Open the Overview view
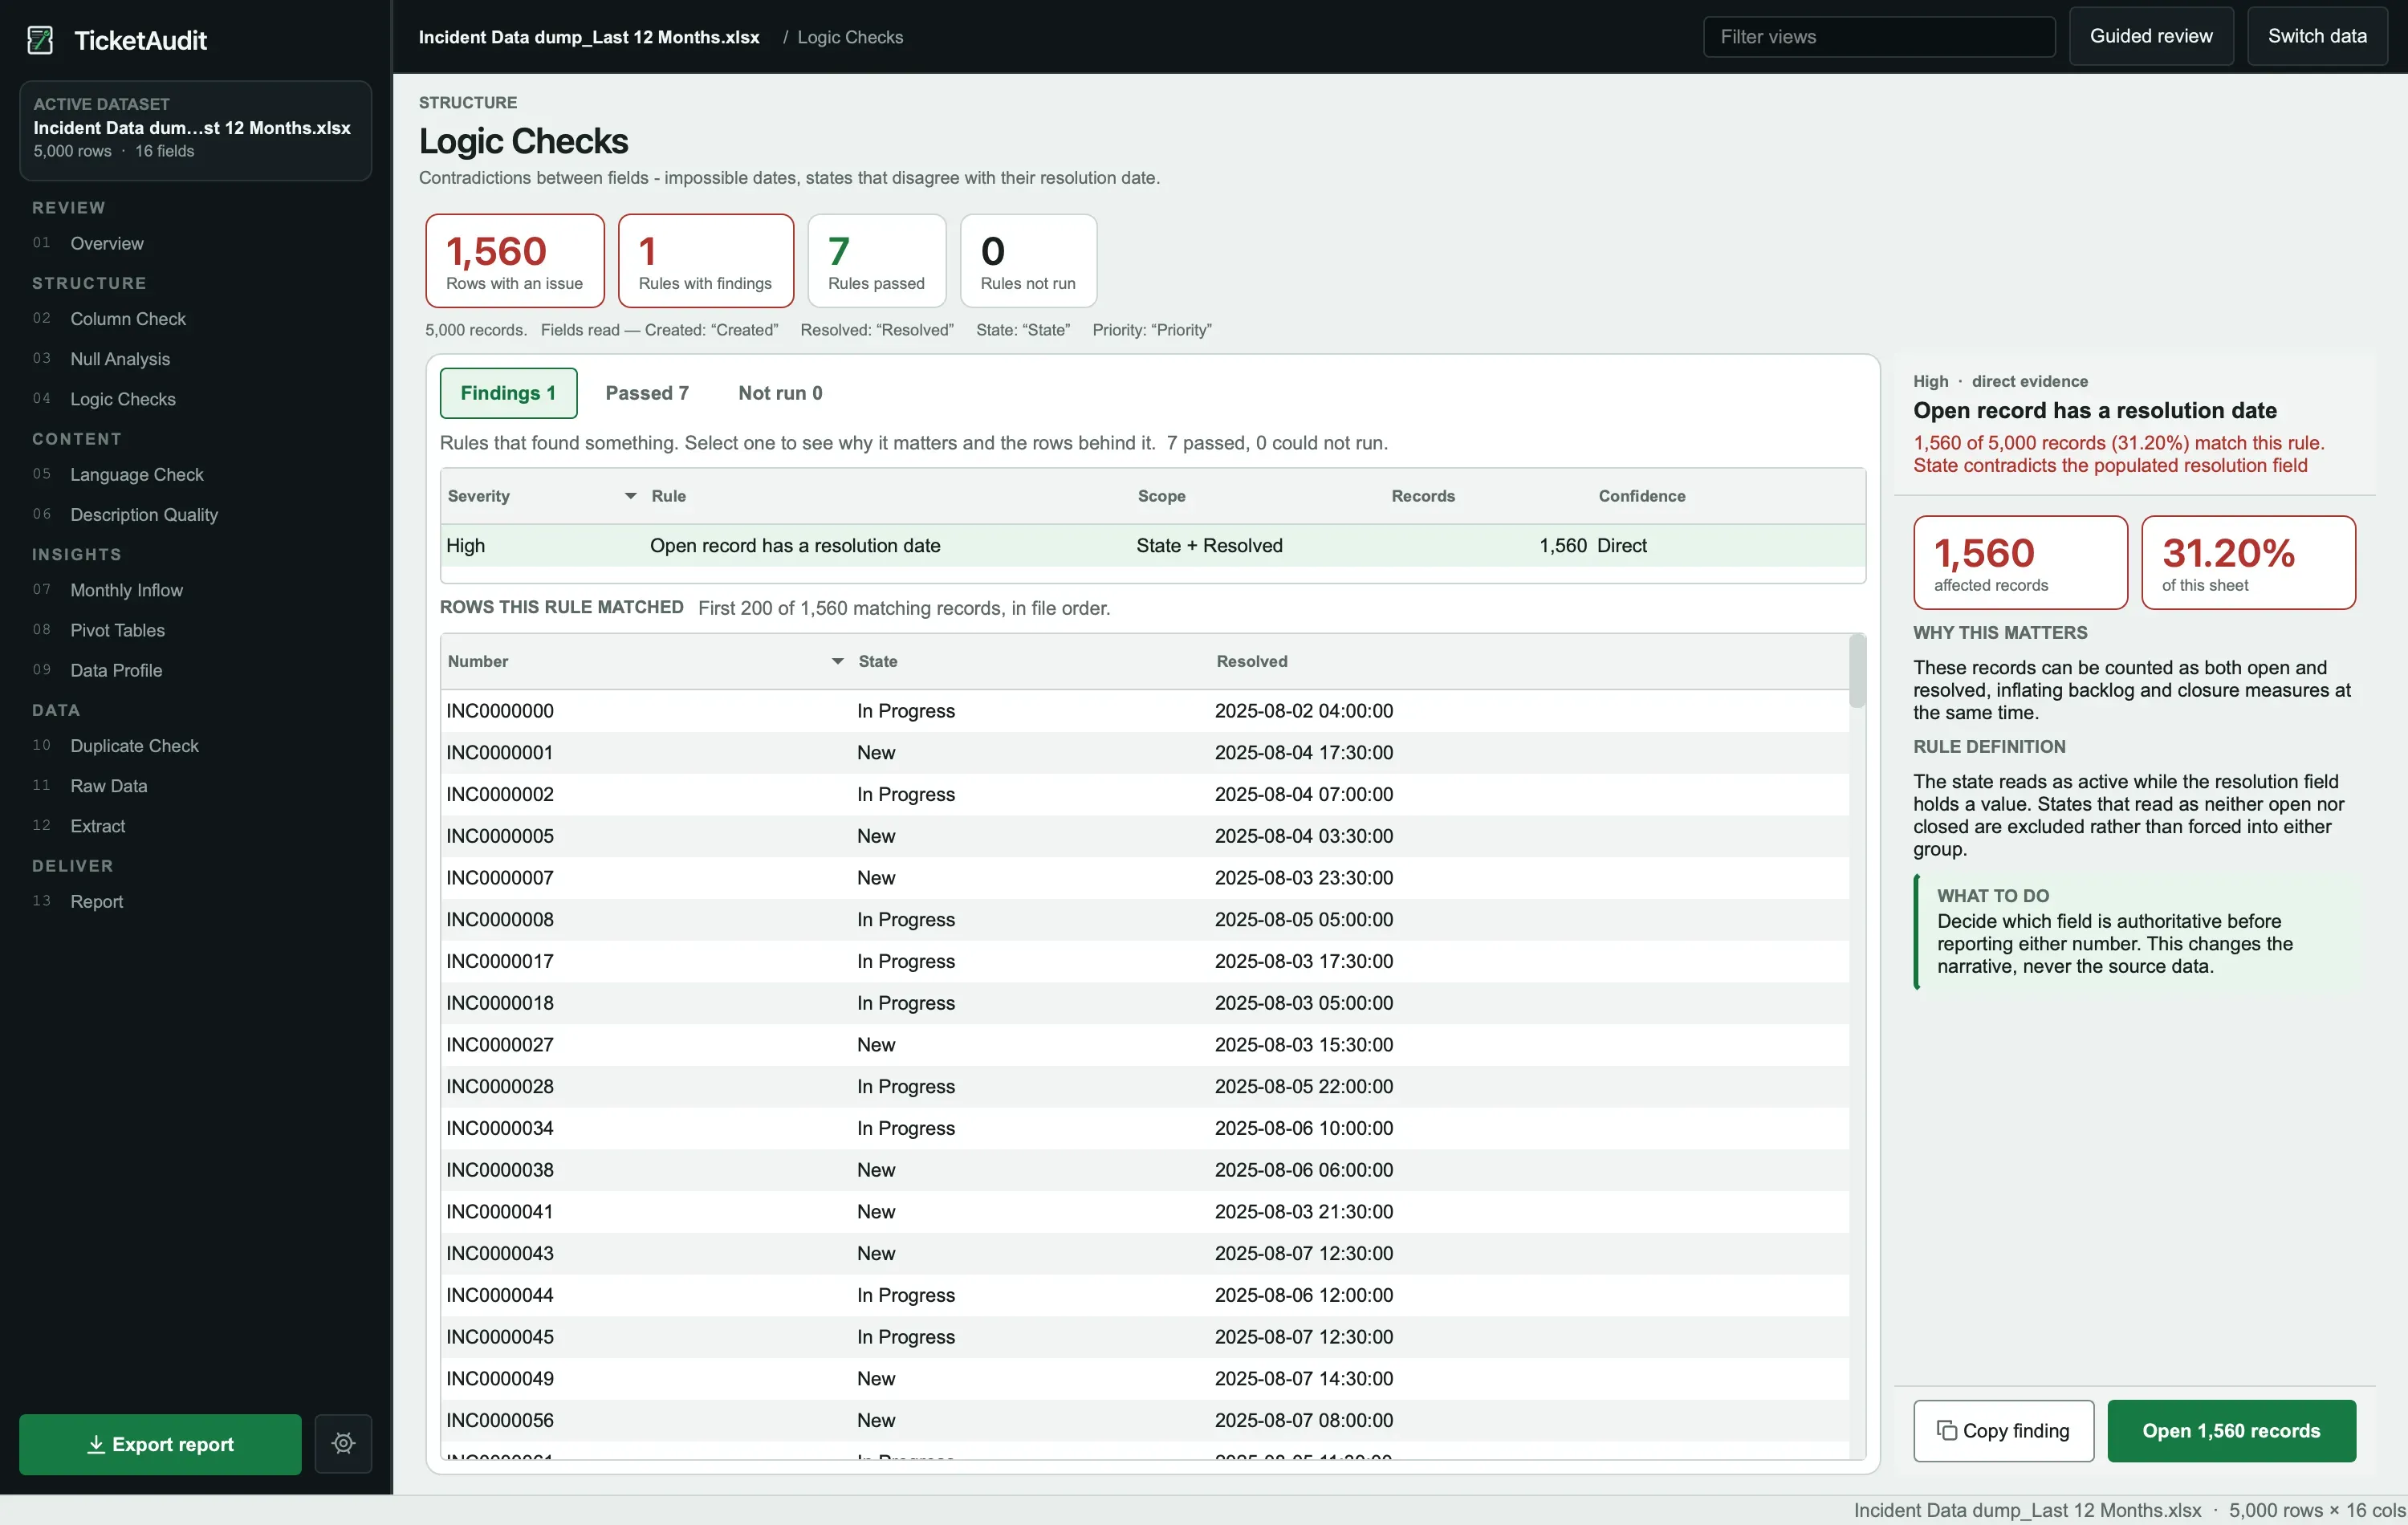 pos(107,243)
